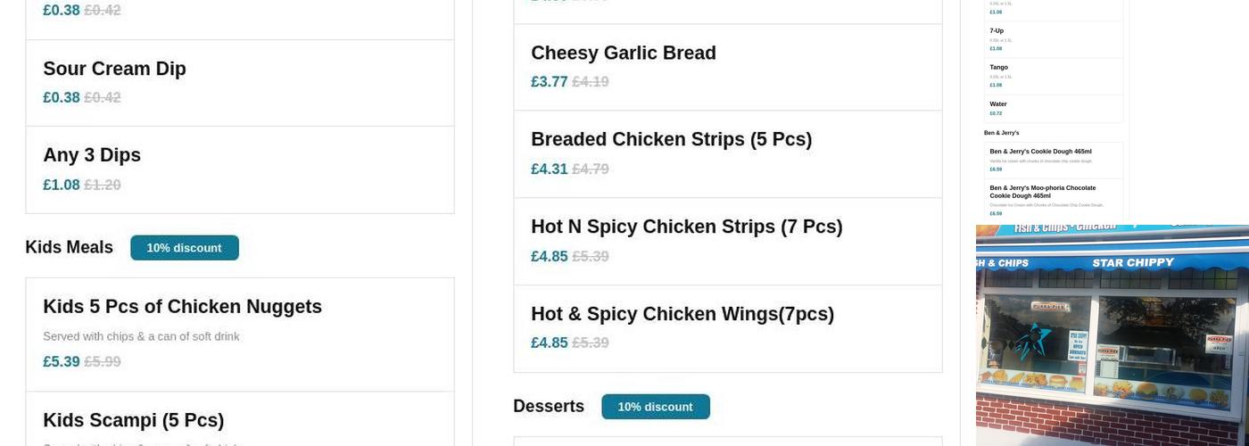Click the Kids Meals 10% discount badge
Viewport: 1249px width, 446px height.
tap(185, 248)
